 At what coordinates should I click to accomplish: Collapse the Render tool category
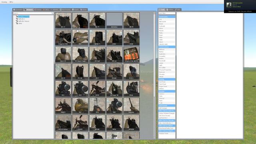pyautogui.click(x=167, y=91)
